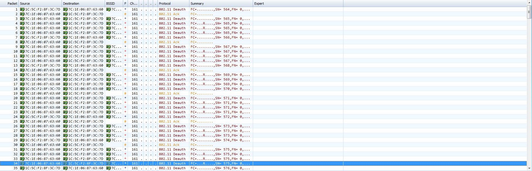532x171 pixels.
Task: Click the source address text in packet 12
Action: tap(43, 61)
